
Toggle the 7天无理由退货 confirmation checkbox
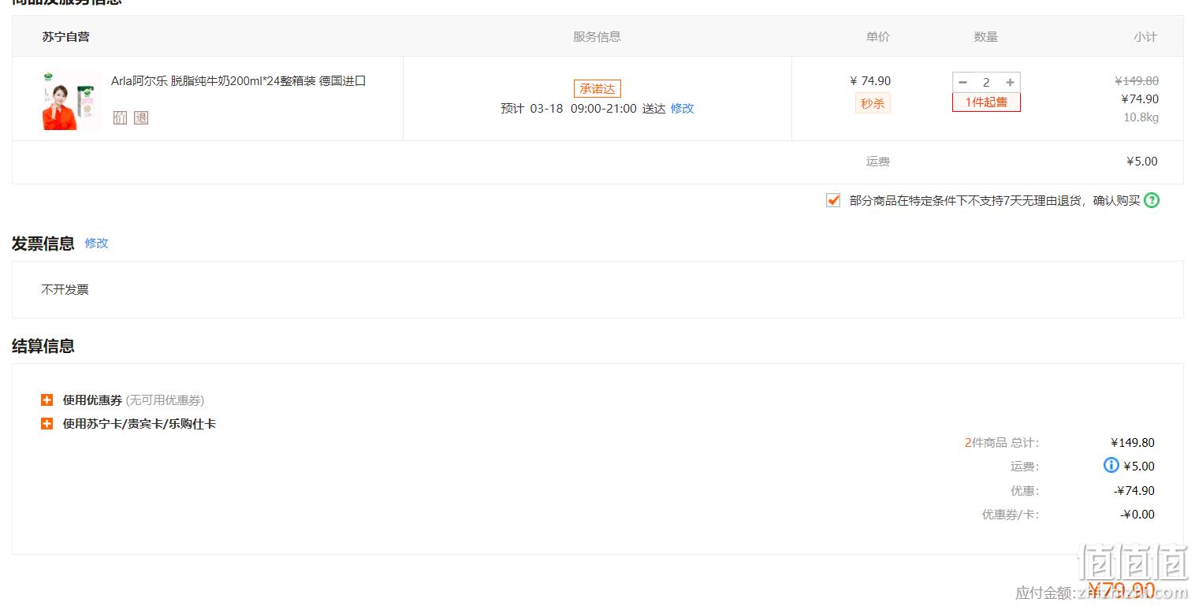point(833,200)
